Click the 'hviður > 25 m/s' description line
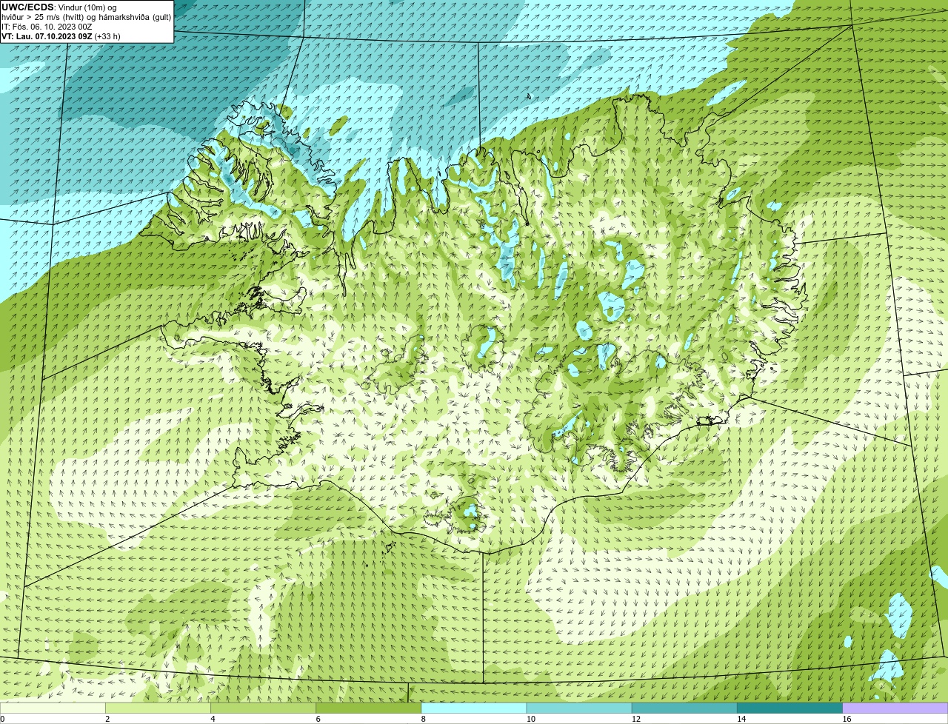Viewport: 948px width, 724px height. [x=86, y=17]
